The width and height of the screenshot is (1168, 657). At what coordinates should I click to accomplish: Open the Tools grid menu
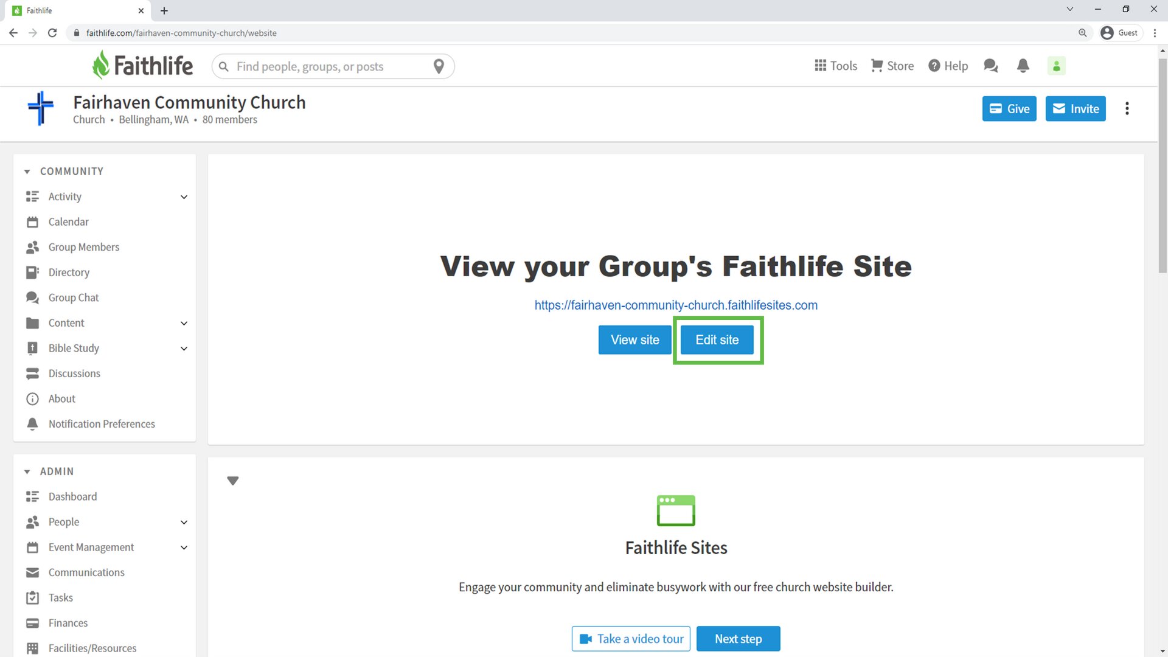(835, 66)
